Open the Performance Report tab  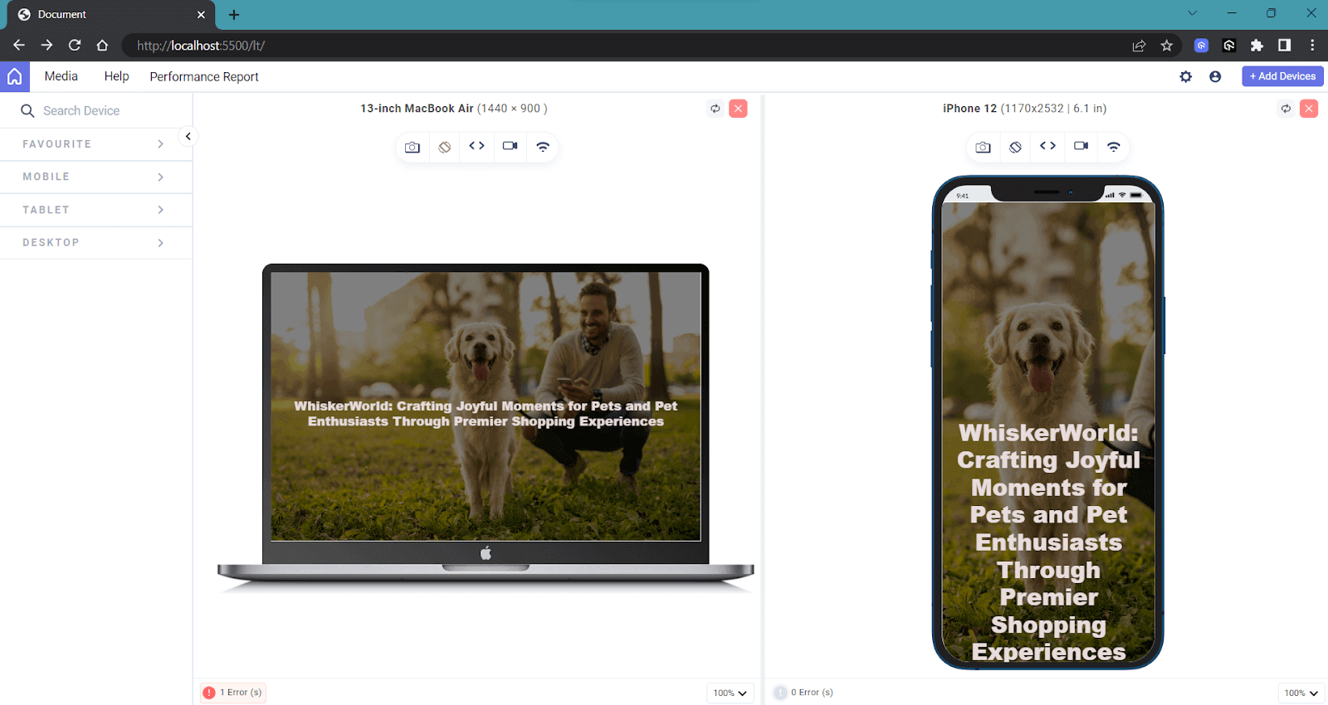(x=204, y=76)
